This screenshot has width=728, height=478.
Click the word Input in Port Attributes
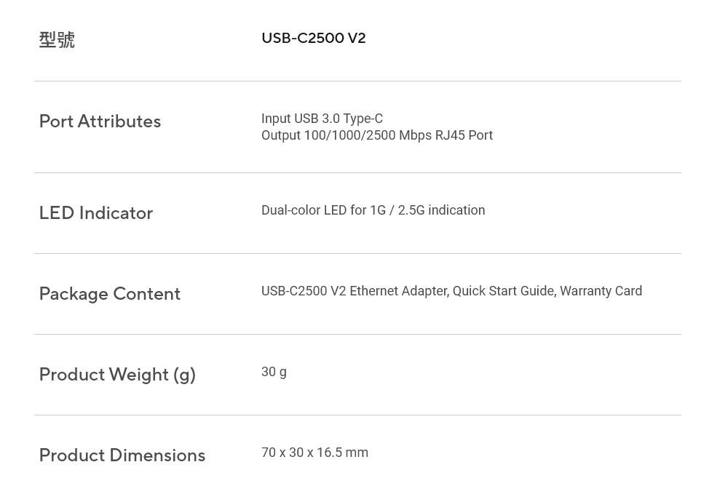[276, 119]
